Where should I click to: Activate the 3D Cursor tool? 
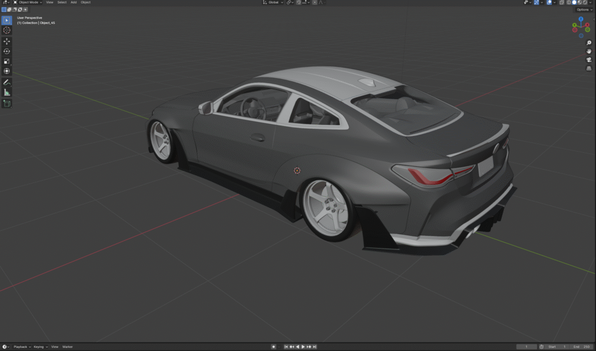[7, 30]
